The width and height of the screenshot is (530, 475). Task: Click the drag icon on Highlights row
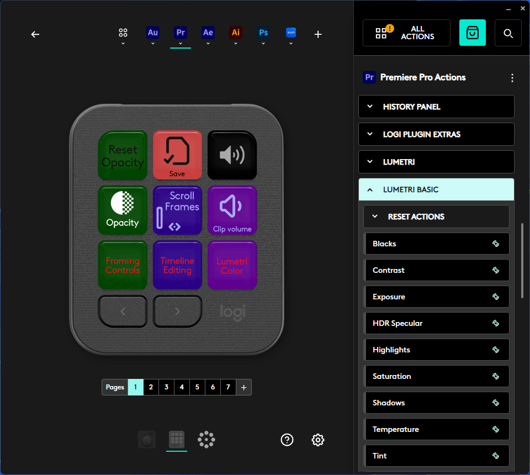pyautogui.click(x=496, y=350)
